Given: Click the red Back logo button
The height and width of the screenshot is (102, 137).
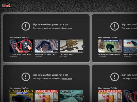Looking at the screenshot, I should click(7, 5).
